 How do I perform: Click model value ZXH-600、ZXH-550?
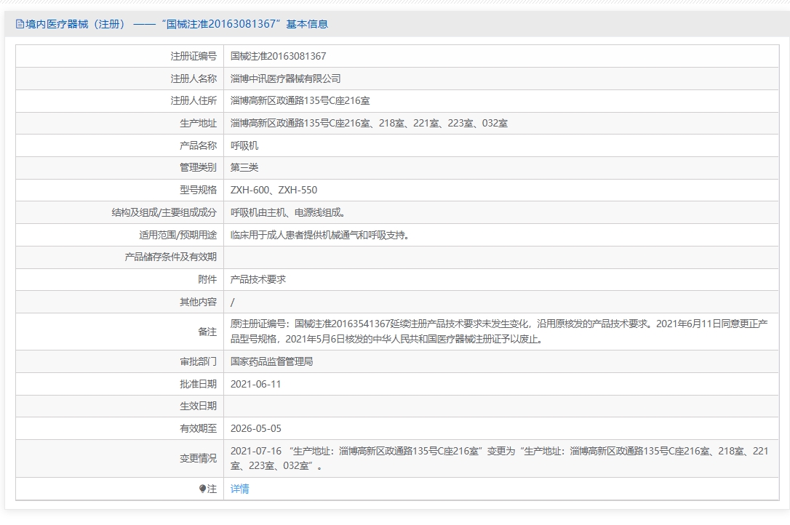pyautogui.click(x=274, y=190)
